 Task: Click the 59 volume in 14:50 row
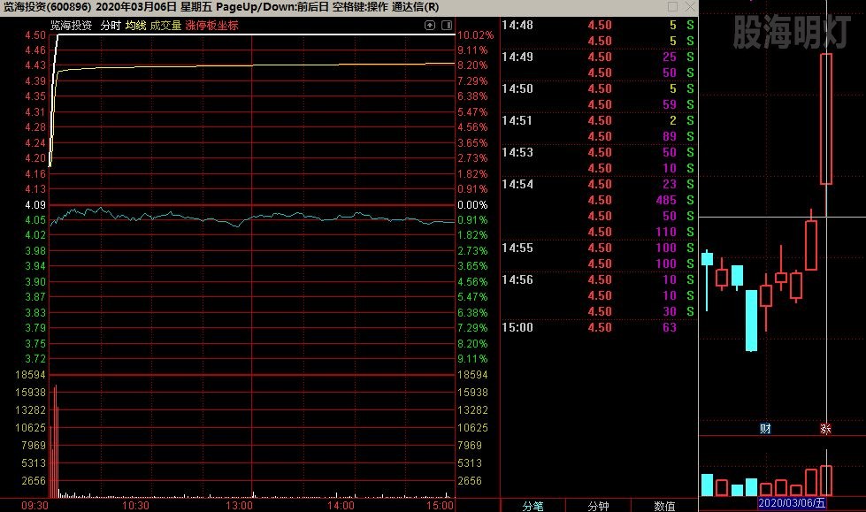click(670, 105)
